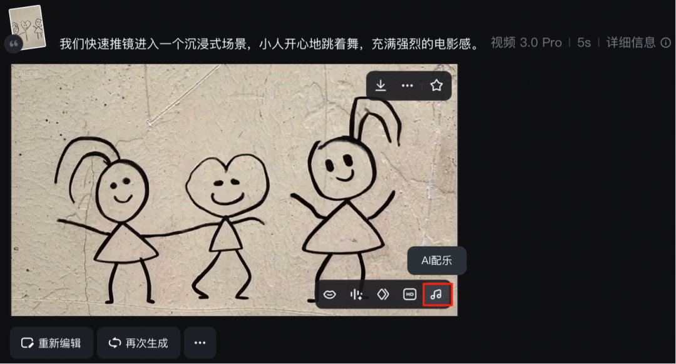Open the stick figure reference thumbnail

[x=28, y=27]
